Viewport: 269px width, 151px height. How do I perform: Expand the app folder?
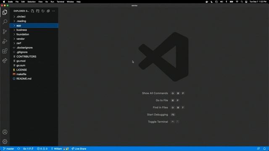click(34, 26)
